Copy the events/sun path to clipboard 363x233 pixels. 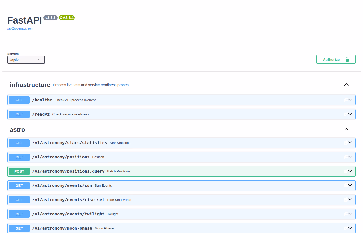[346, 186]
